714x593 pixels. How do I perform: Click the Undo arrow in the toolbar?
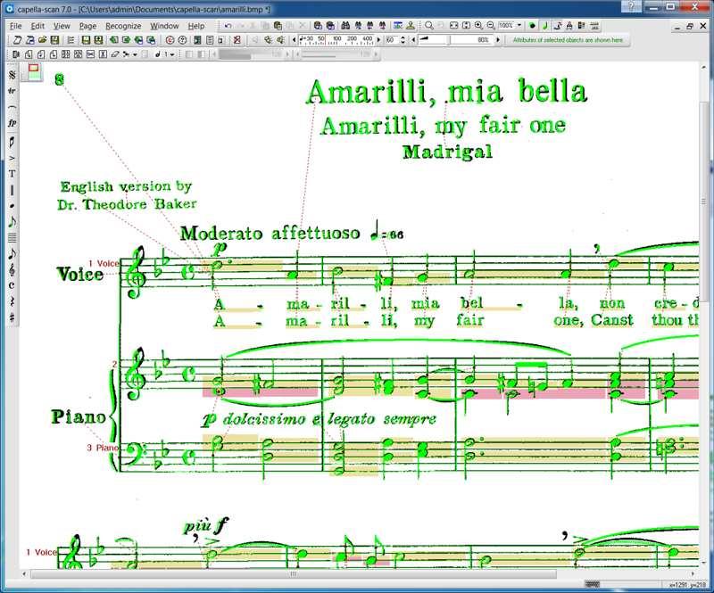(228, 26)
